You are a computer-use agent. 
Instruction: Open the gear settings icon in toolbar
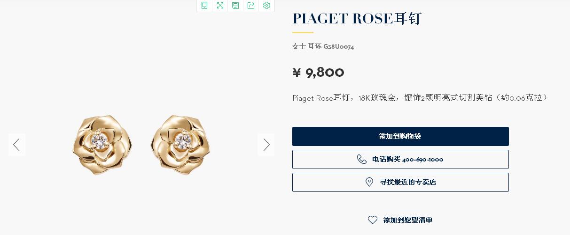(266, 6)
